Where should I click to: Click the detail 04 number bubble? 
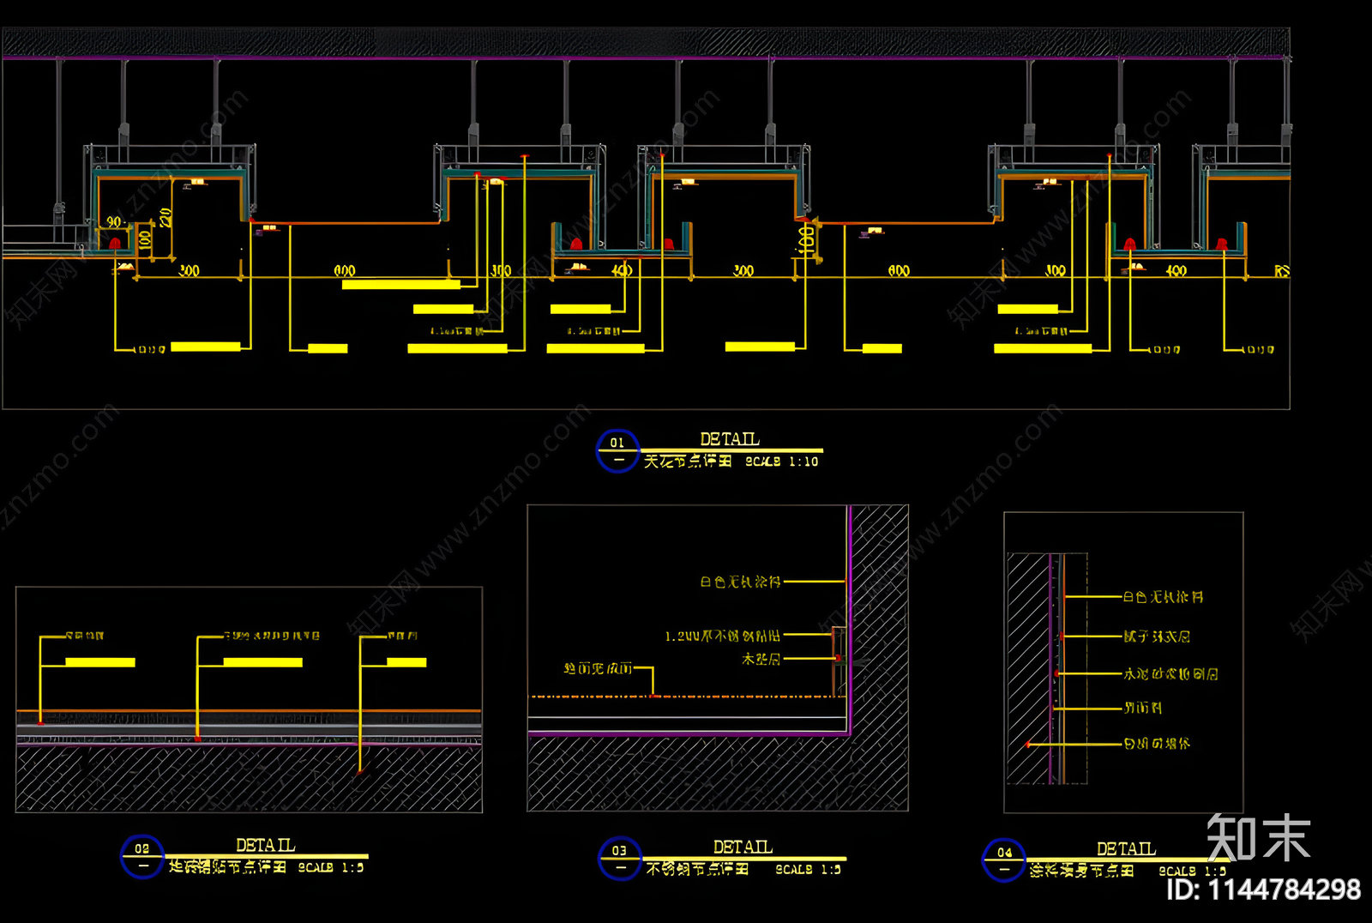click(1004, 860)
